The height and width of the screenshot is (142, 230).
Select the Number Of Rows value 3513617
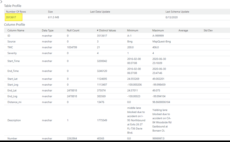pyautogui.click(x=11, y=17)
